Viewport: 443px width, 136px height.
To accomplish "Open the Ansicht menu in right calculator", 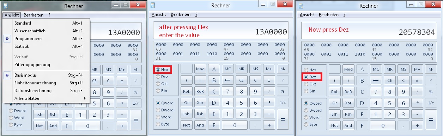I will coord(307,15).
